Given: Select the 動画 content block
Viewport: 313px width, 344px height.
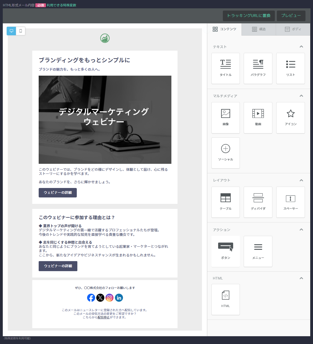Looking at the screenshot, I should pyautogui.click(x=258, y=118).
